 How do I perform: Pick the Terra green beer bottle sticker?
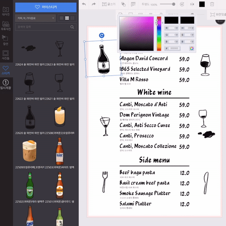(30, 185)
